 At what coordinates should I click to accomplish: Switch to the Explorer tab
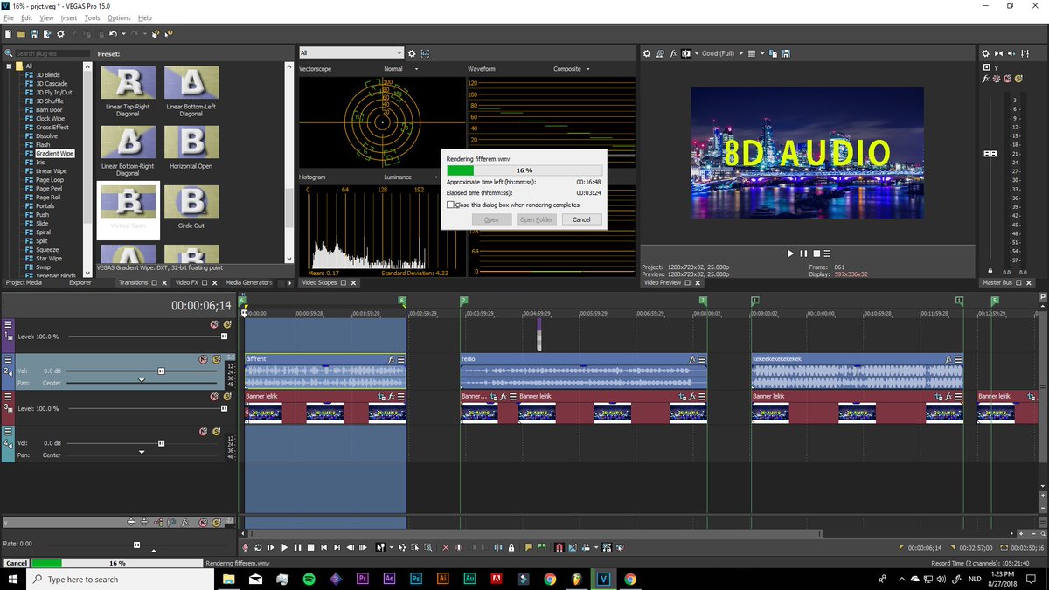click(80, 282)
